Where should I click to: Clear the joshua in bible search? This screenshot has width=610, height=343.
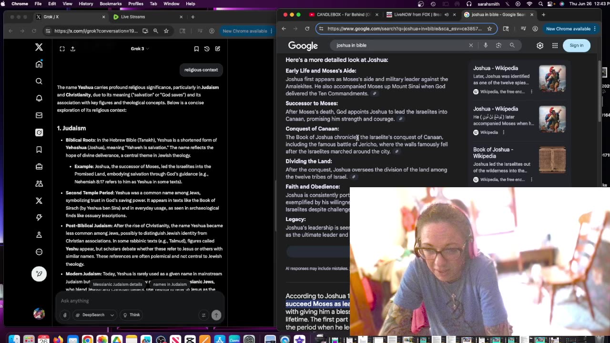pos(471,45)
